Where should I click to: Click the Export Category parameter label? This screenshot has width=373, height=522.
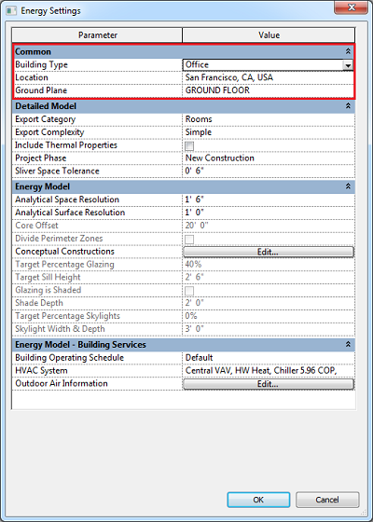click(x=46, y=119)
